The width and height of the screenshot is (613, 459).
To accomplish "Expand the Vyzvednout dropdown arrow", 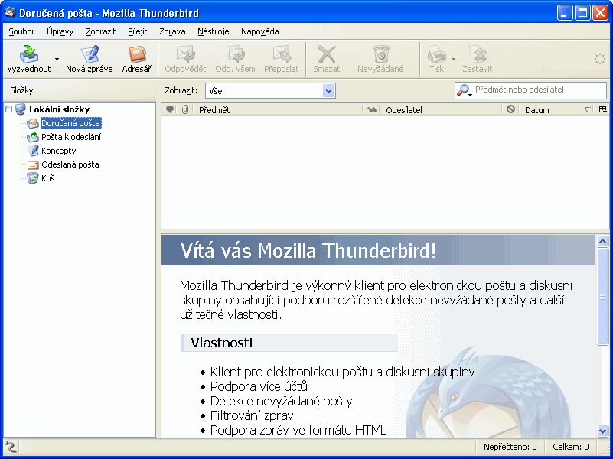I will point(57,59).
